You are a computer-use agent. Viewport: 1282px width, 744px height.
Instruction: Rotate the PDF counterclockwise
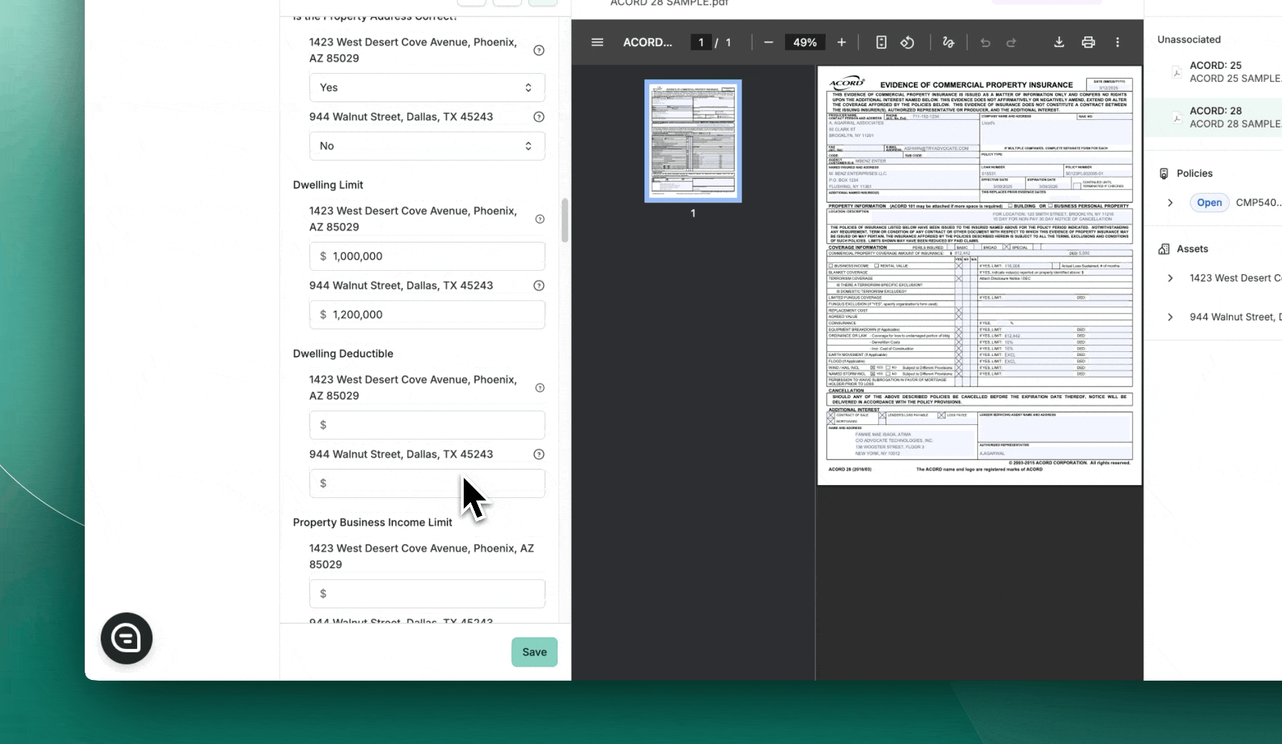(x=907, y=43)
